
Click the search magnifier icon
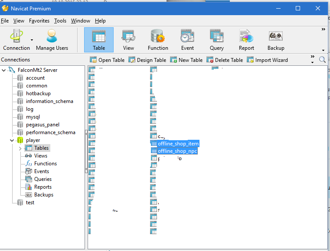(322, 60)
